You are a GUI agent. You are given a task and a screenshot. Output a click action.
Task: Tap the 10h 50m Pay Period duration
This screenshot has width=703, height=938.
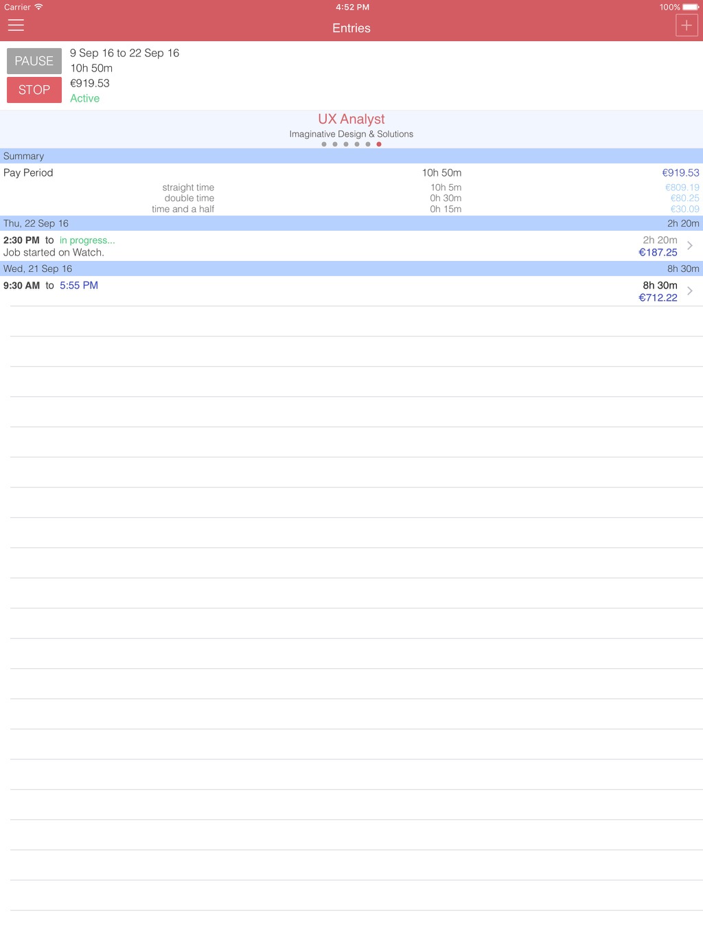pos(441,173)
